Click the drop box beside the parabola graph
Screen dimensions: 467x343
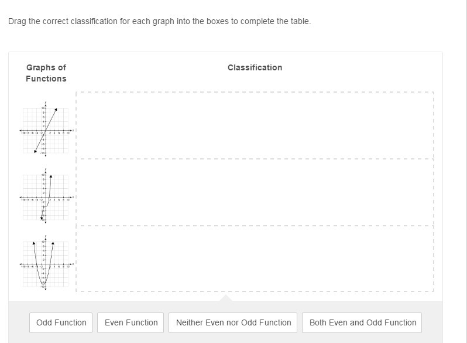coord(255,259)
